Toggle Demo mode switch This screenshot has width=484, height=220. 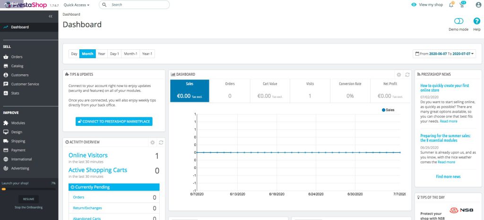[458, 21]
